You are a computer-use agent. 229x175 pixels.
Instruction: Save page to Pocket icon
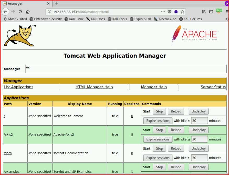[x=169, y=12]
